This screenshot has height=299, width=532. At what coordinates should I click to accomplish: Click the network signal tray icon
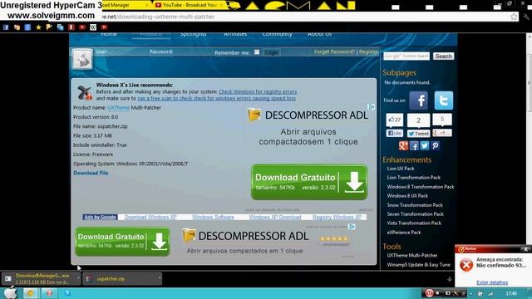click(490, 293)
